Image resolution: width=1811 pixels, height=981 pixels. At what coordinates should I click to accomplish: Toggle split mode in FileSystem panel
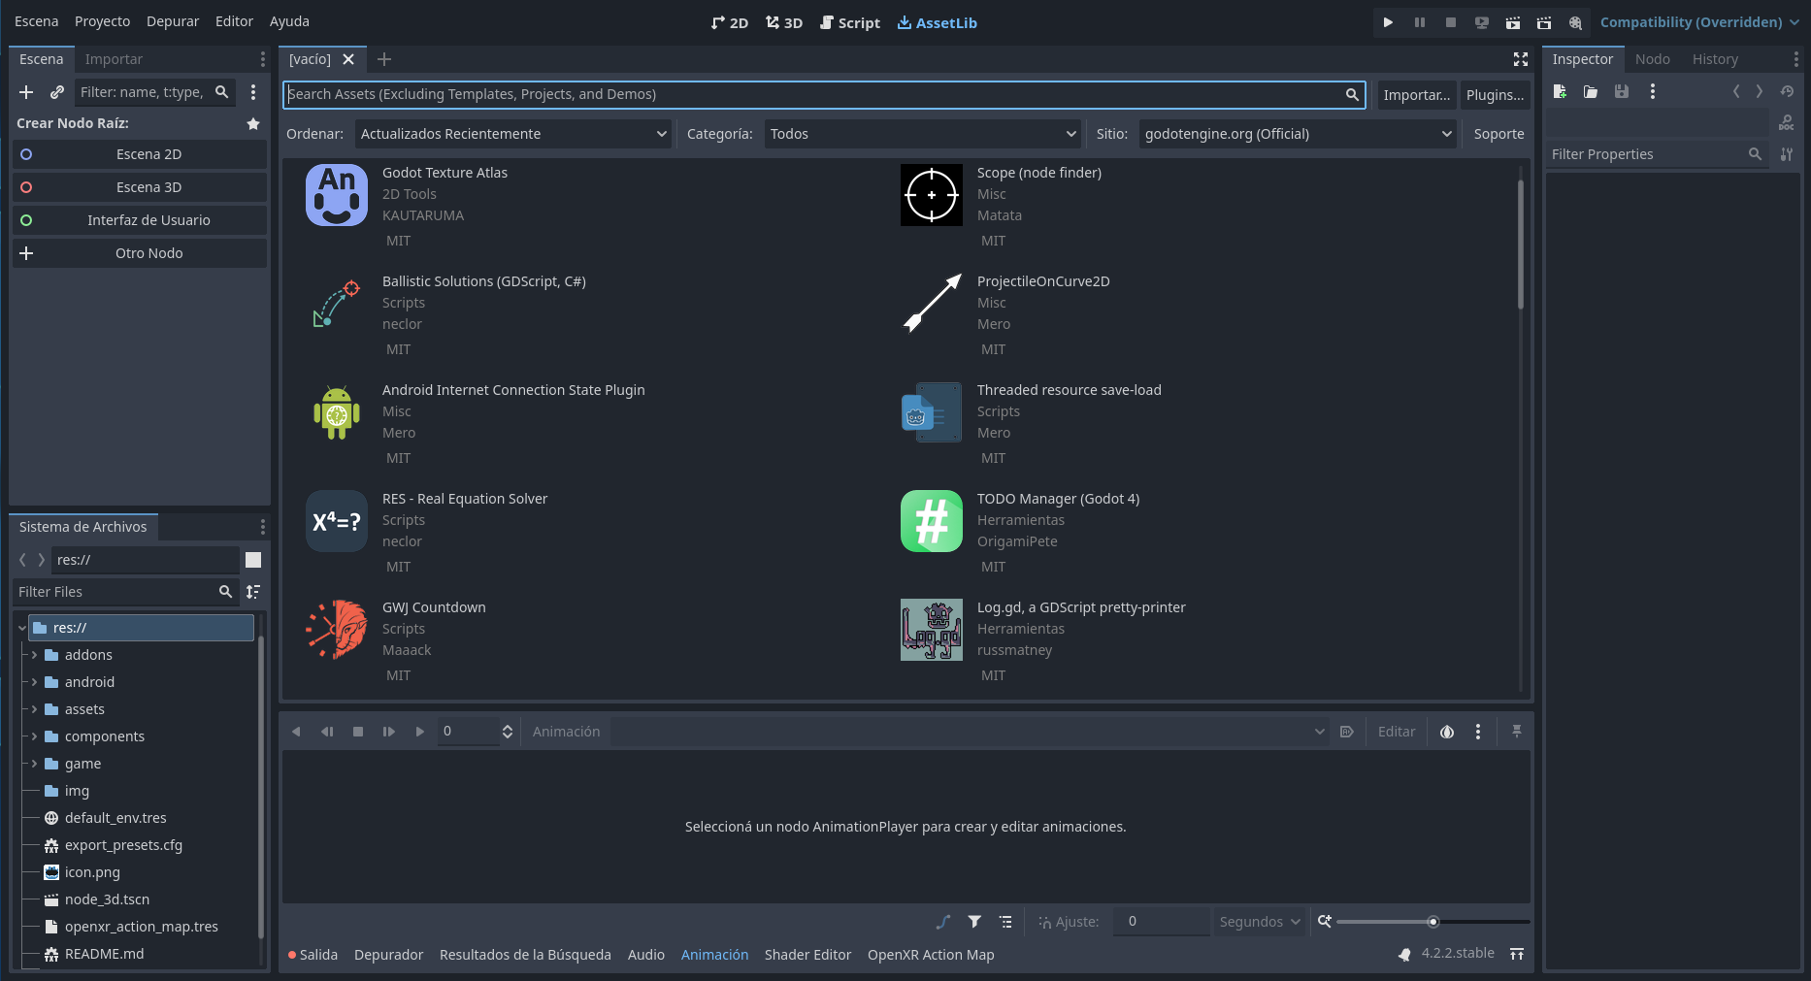[x=253, y=560]
